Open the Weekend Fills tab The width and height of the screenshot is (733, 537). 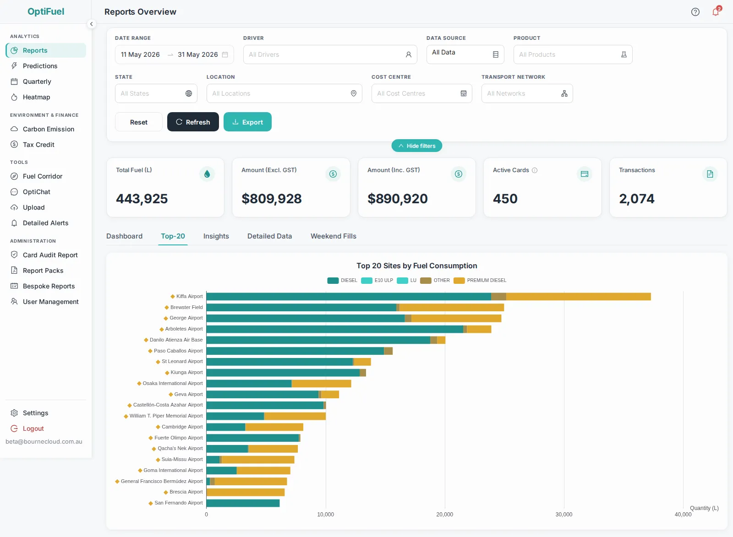click(334, 236)
